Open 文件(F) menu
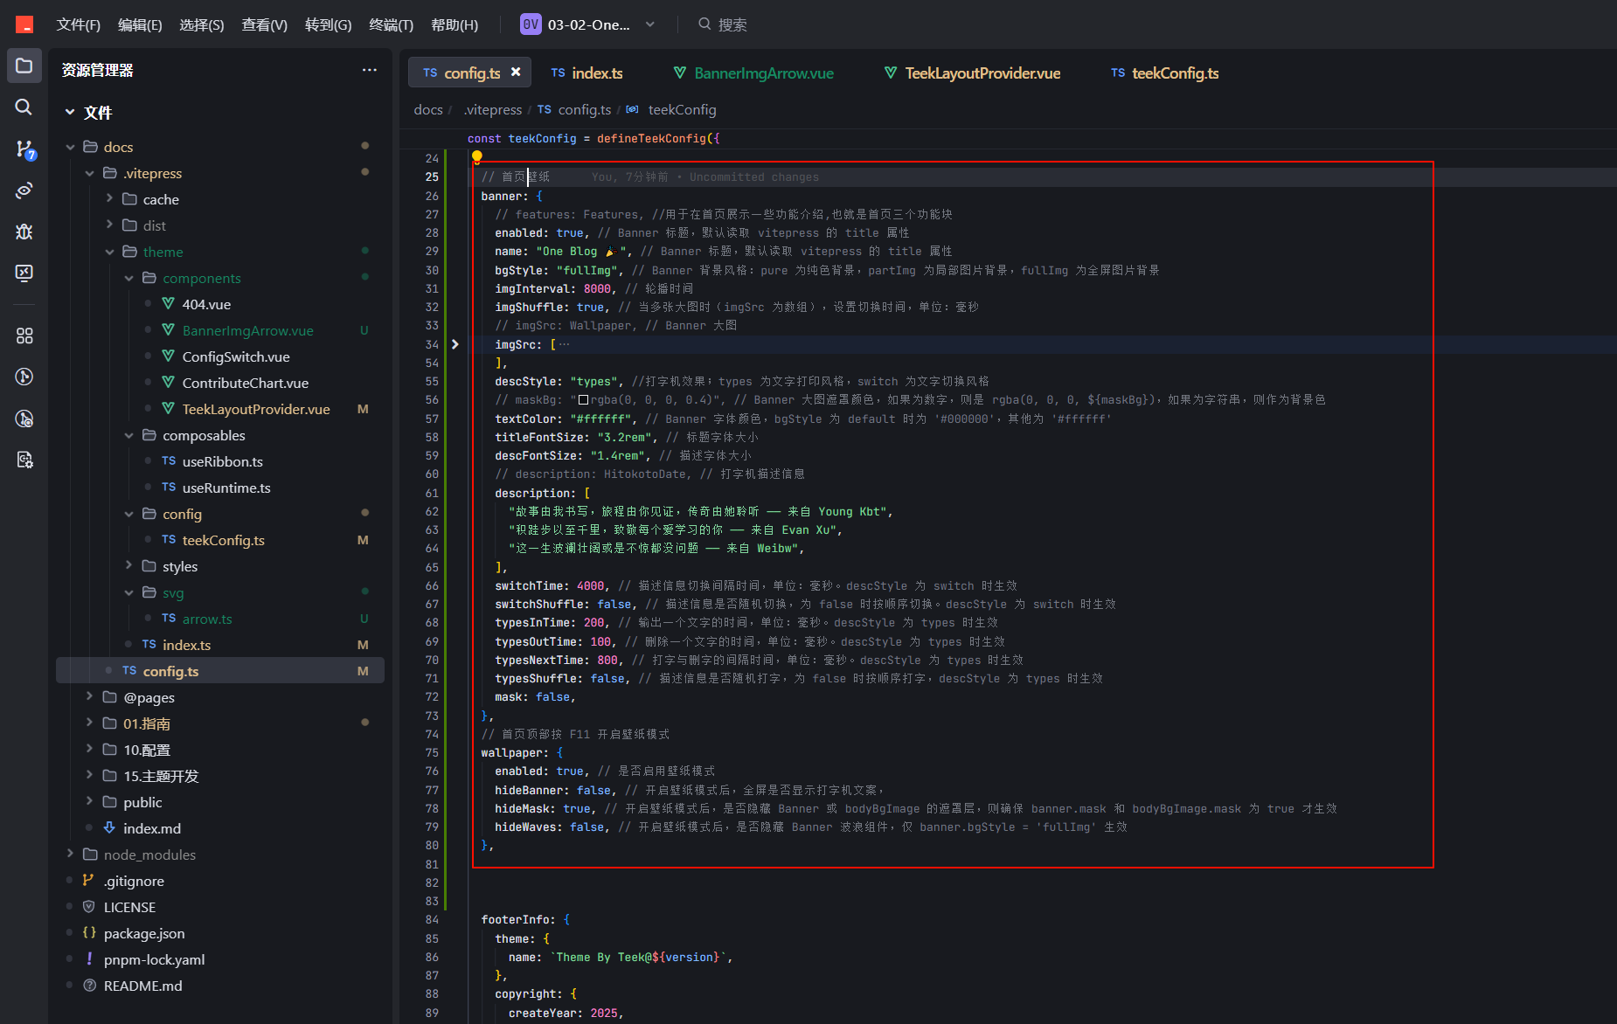This screenshot has width=1617, height=1024. coord(79,24)
